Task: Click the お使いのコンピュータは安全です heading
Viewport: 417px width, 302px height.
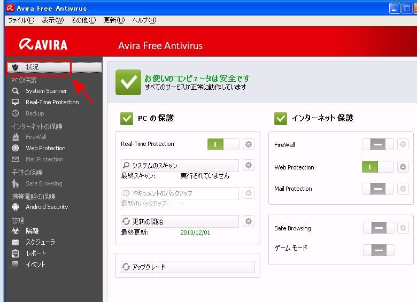Action: [197, 78]
